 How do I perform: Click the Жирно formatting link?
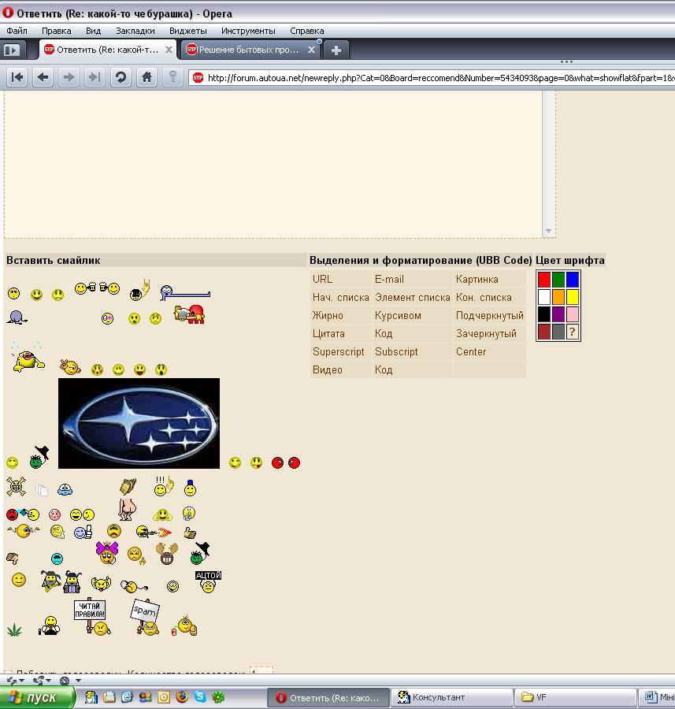click(x=328, y=315)
